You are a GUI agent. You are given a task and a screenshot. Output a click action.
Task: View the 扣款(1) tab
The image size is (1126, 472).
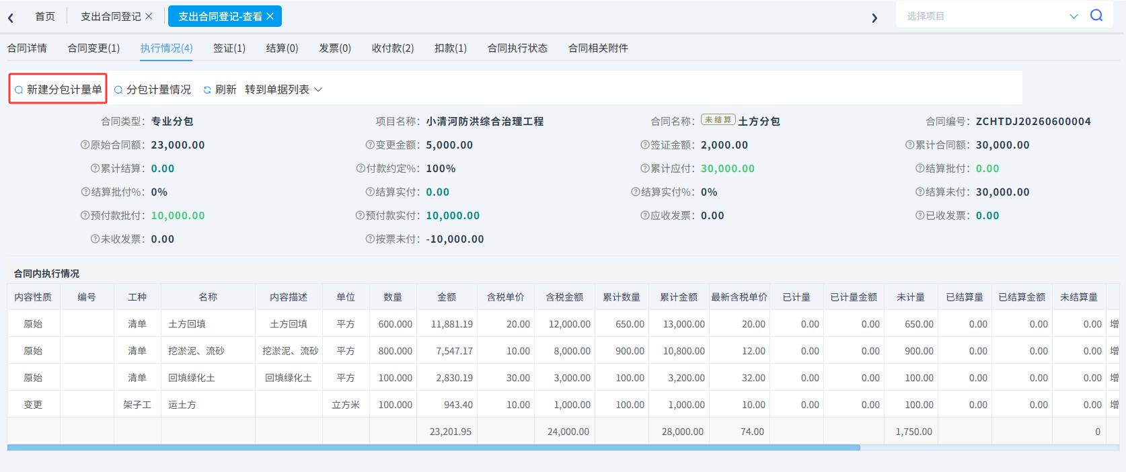451,48
